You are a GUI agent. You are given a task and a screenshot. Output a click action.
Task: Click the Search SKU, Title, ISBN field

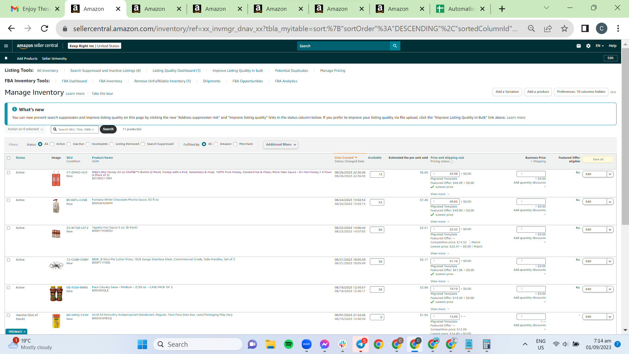(x=75, y=129)
